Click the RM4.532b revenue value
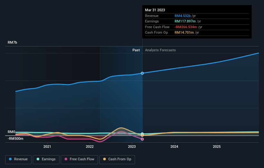 183,16
